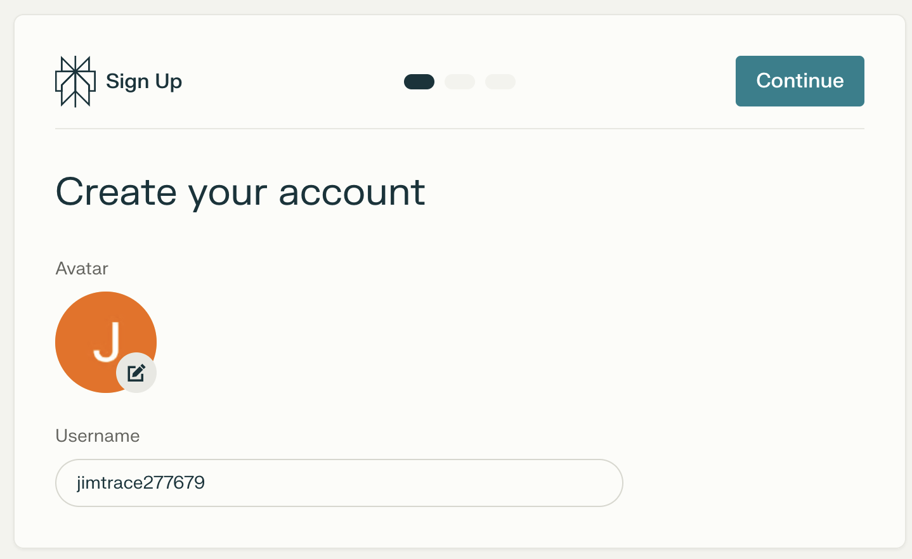Click the dark first step indicator pill
912x559 pixels.
419,82
